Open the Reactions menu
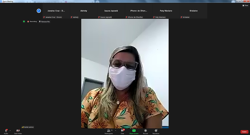Viewport: 250px width, 135px height. pos(156,131)
